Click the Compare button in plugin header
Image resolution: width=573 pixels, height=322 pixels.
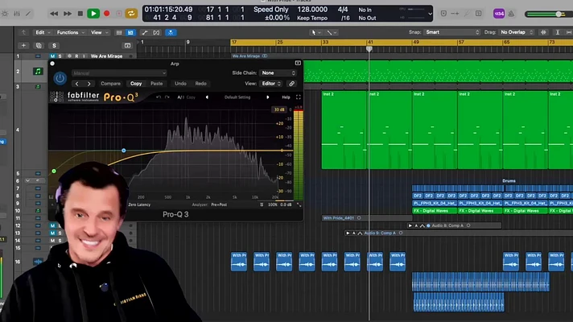point(110,84)
